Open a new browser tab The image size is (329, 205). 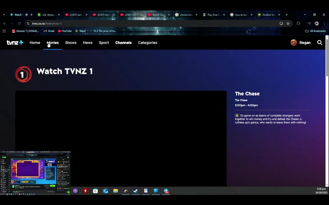[287, 15]
